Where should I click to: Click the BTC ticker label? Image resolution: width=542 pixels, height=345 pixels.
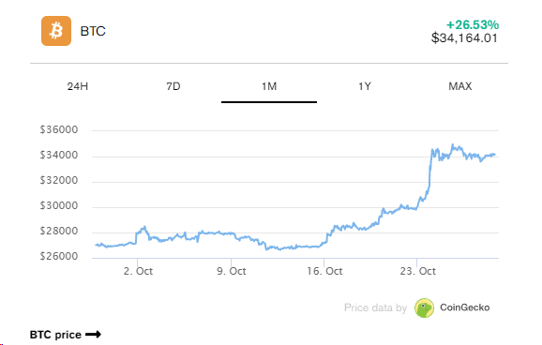pos(93,31)
